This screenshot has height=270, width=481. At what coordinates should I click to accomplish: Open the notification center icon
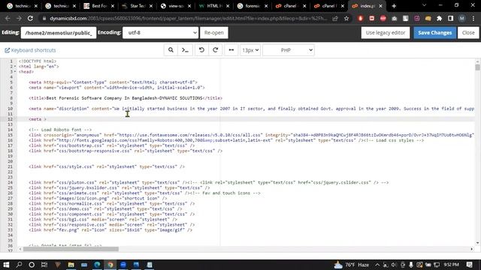click(469, 265)
